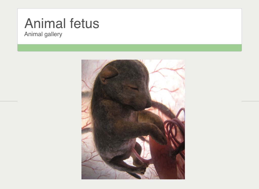Click the closed eye of the fetus
This screenshot has height=189, width=259.
134,88
